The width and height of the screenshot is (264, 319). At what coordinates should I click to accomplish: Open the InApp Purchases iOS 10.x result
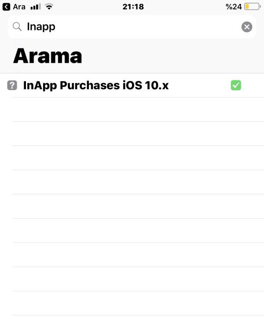[x=95, y=85]
